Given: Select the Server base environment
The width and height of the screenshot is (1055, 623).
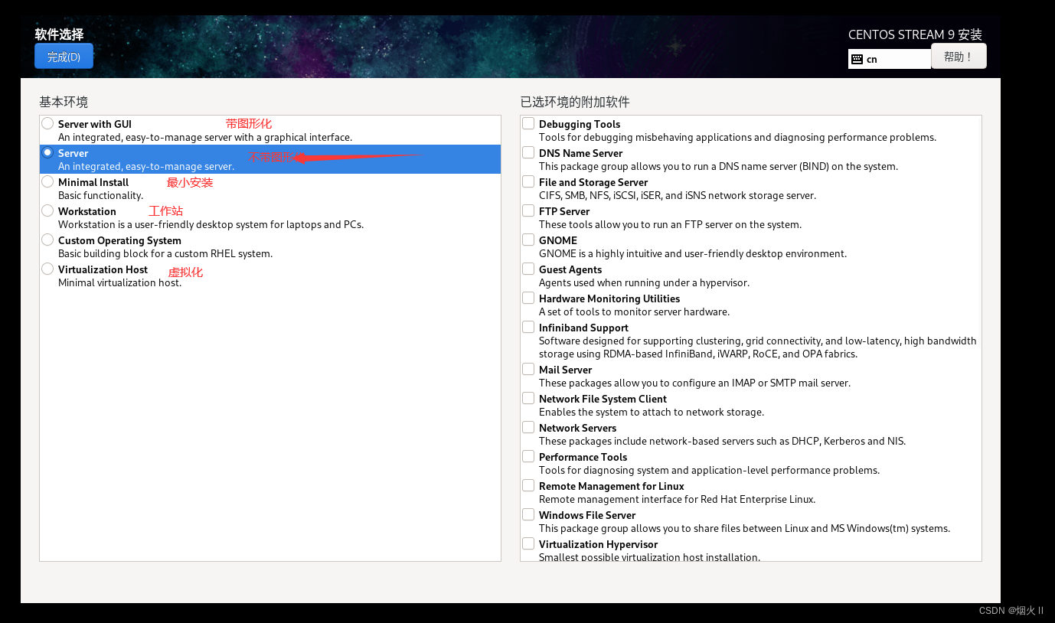Looking at the screenshot, I should [x=47, y=152].
